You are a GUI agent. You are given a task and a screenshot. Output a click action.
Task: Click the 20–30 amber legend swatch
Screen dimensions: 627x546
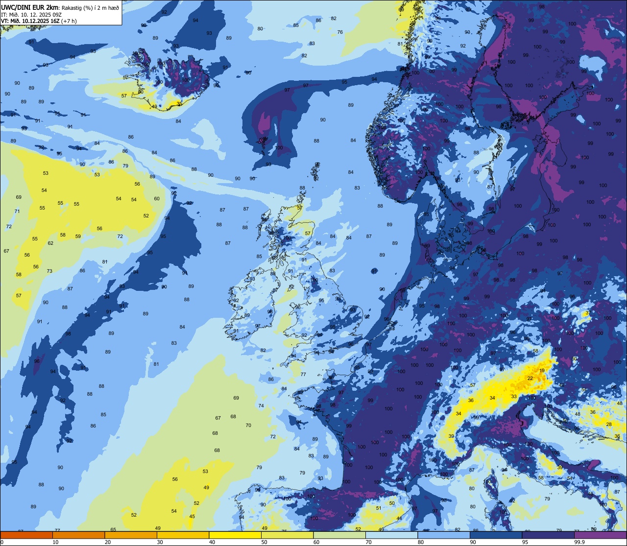[x=131, y=535]
